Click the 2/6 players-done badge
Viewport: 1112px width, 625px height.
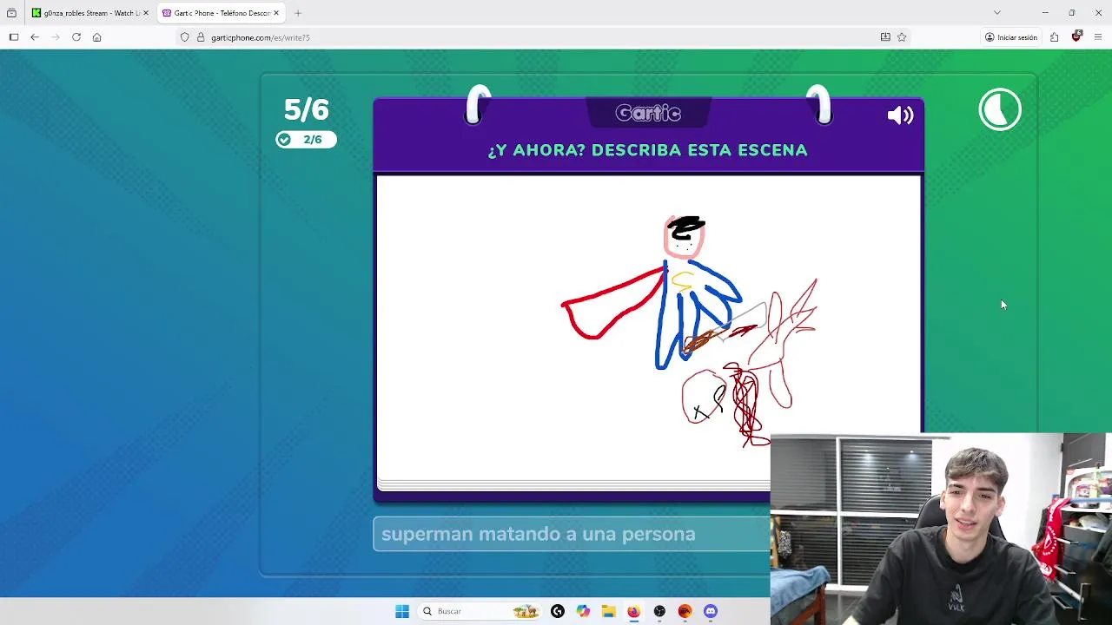306,140
